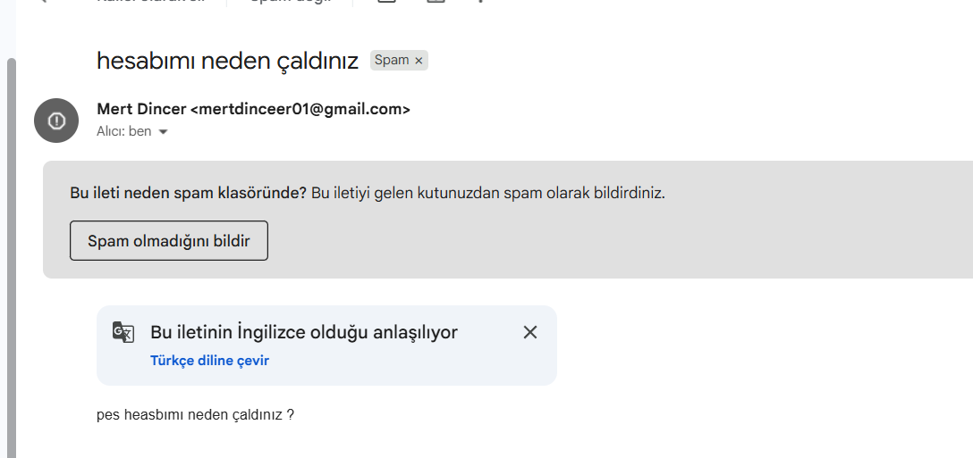Open 'Türkçe diline çevir' translation link
The image size is (973, 458).
210,360
